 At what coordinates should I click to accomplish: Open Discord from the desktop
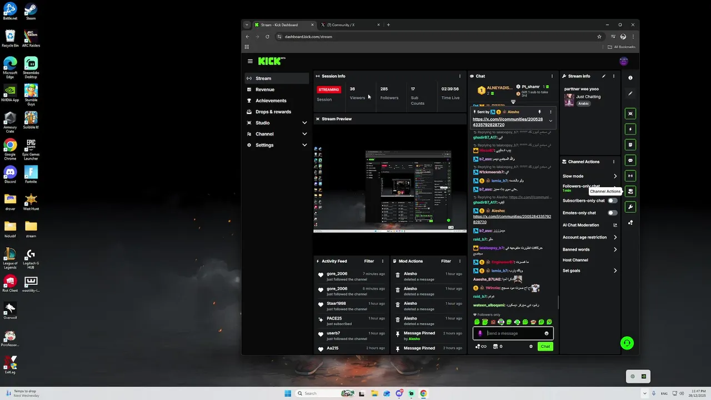(10, 174)
